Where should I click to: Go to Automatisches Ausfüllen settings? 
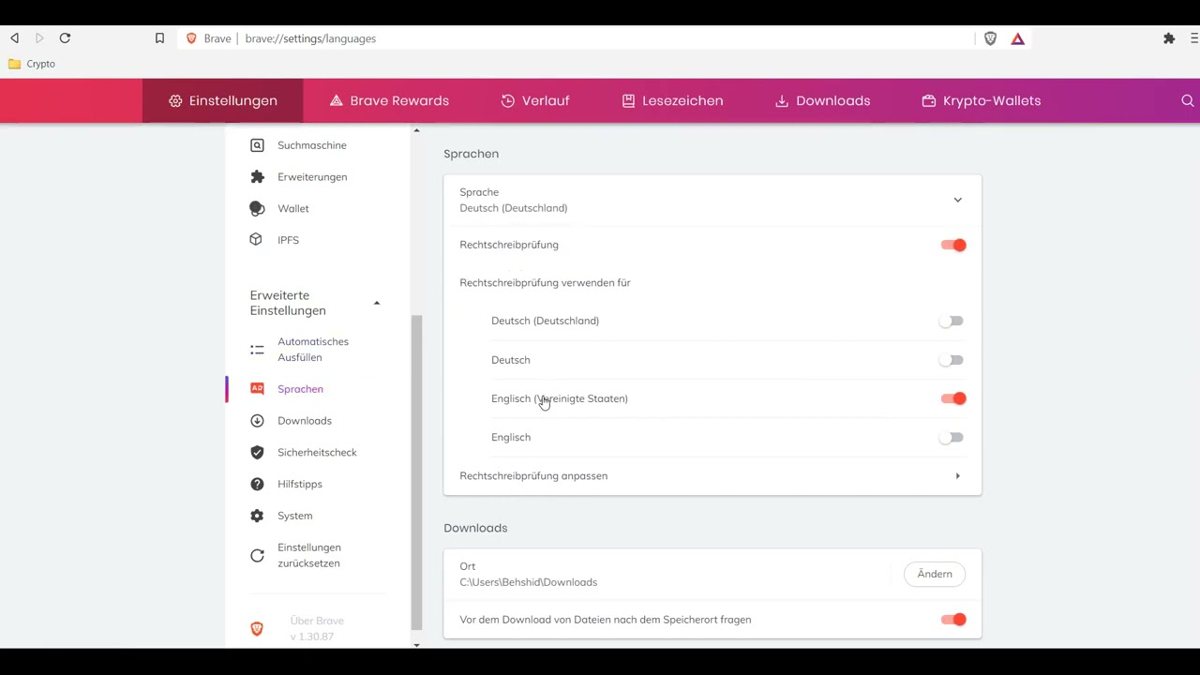[313, 350]
